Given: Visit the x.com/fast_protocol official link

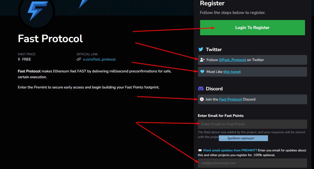Looking at the screenshot, I should [x=99, y=59].
